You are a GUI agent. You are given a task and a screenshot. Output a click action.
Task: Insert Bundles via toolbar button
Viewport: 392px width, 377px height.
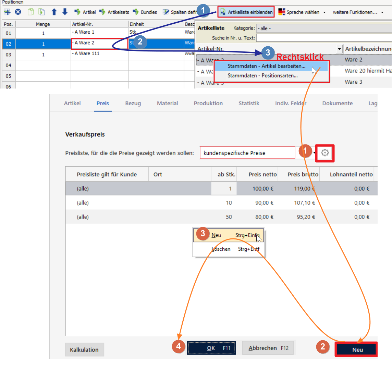tap(145, 12)
